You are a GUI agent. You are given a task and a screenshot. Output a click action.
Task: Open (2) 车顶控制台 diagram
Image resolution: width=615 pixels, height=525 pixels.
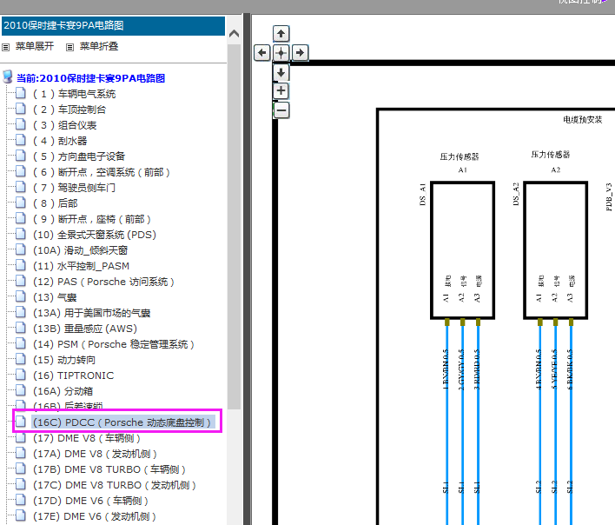click(x=69, y=110)
